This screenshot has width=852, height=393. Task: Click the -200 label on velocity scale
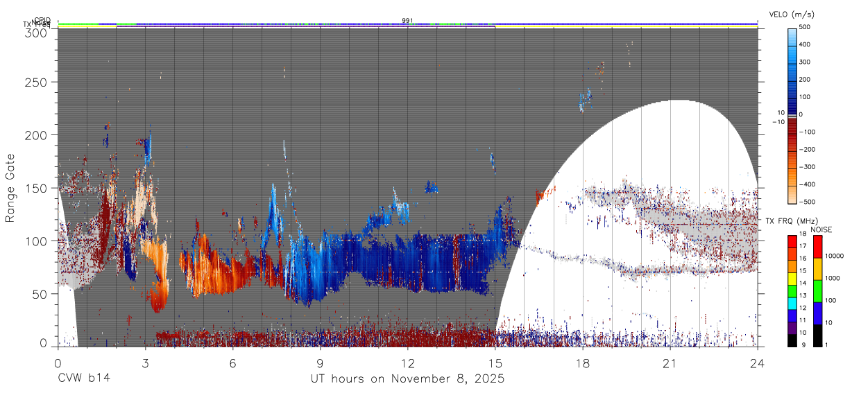pyautogui.click(x=808, y=150)
